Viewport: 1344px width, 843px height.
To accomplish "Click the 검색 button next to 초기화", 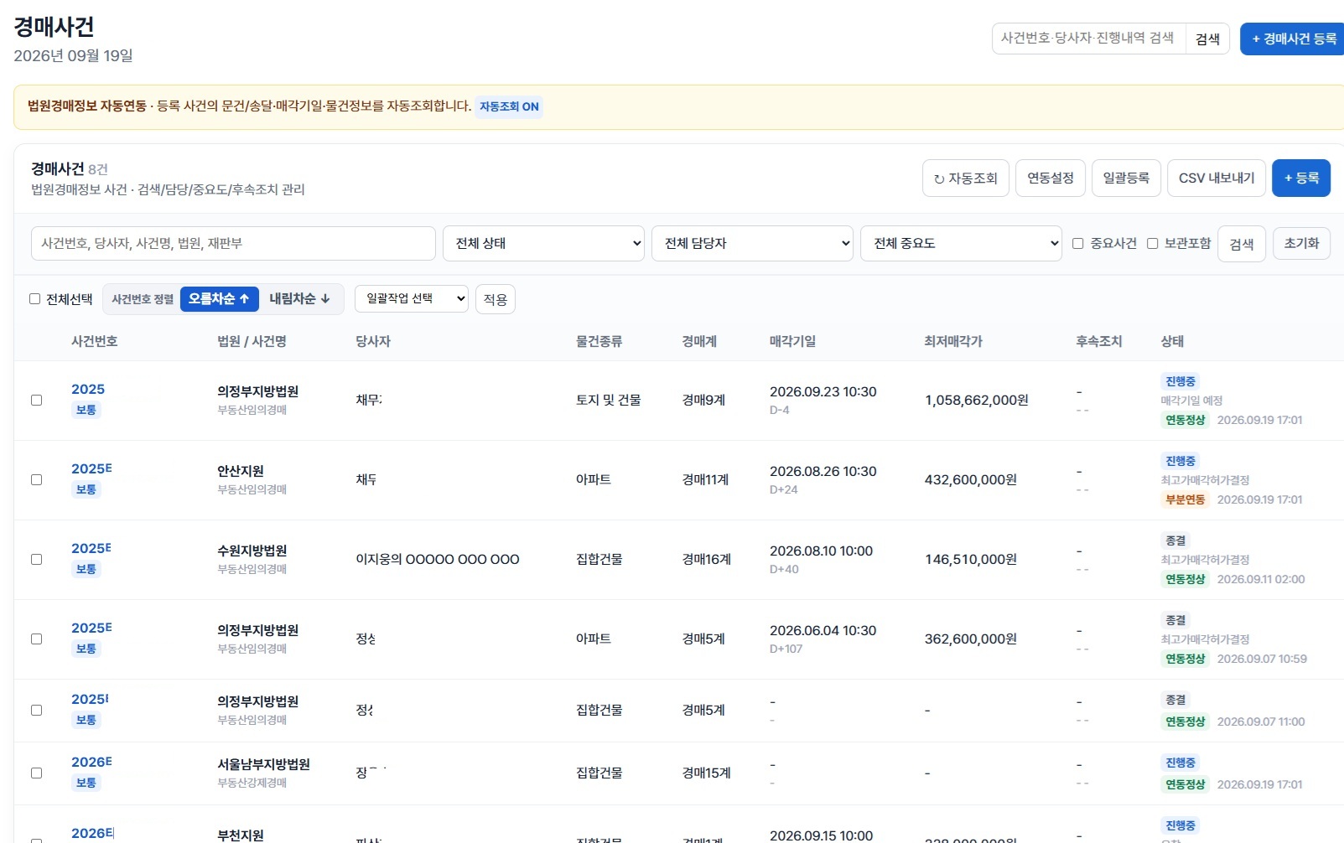I will [1242, 244].
